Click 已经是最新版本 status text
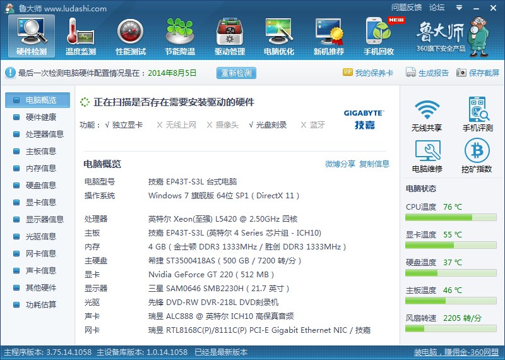This screenshot has width=505, height=360. pyautogui.click(x=221, y=352)
